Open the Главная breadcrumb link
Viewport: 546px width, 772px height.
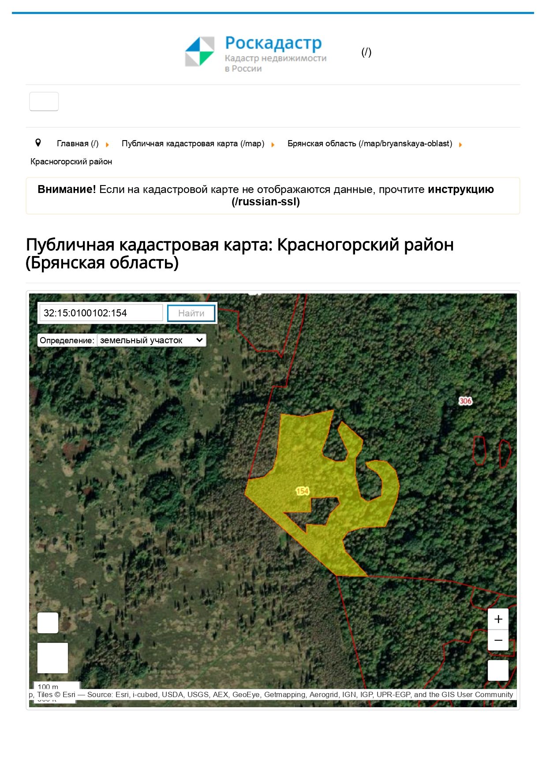pyautogui.click(x=78, y=144)
